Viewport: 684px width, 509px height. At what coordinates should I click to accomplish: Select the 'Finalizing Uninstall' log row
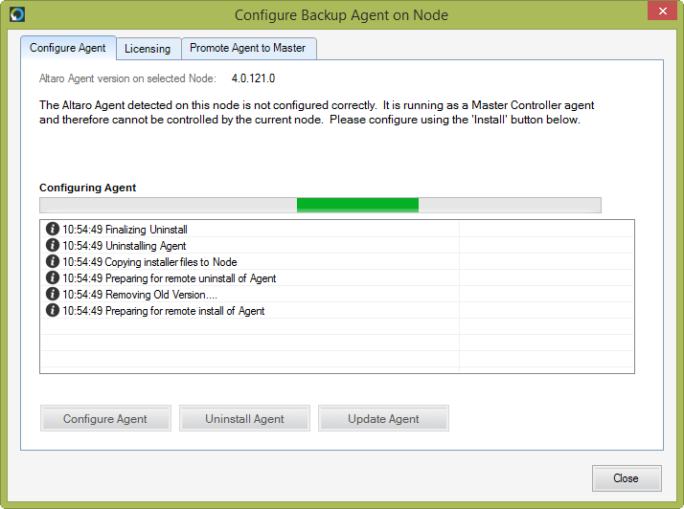(x=337, y=229)
